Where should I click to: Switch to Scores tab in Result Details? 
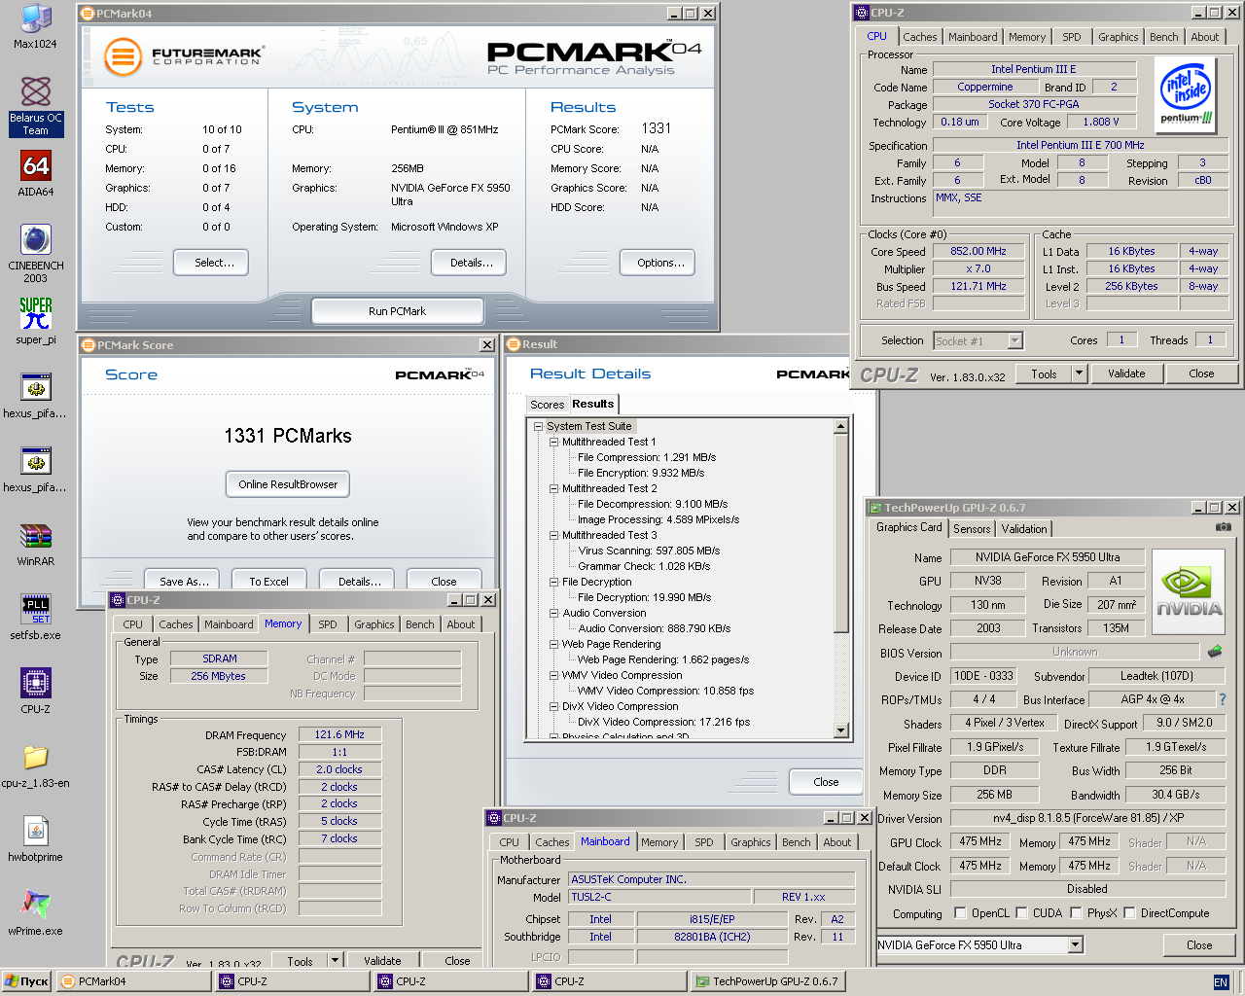[547, 405]
